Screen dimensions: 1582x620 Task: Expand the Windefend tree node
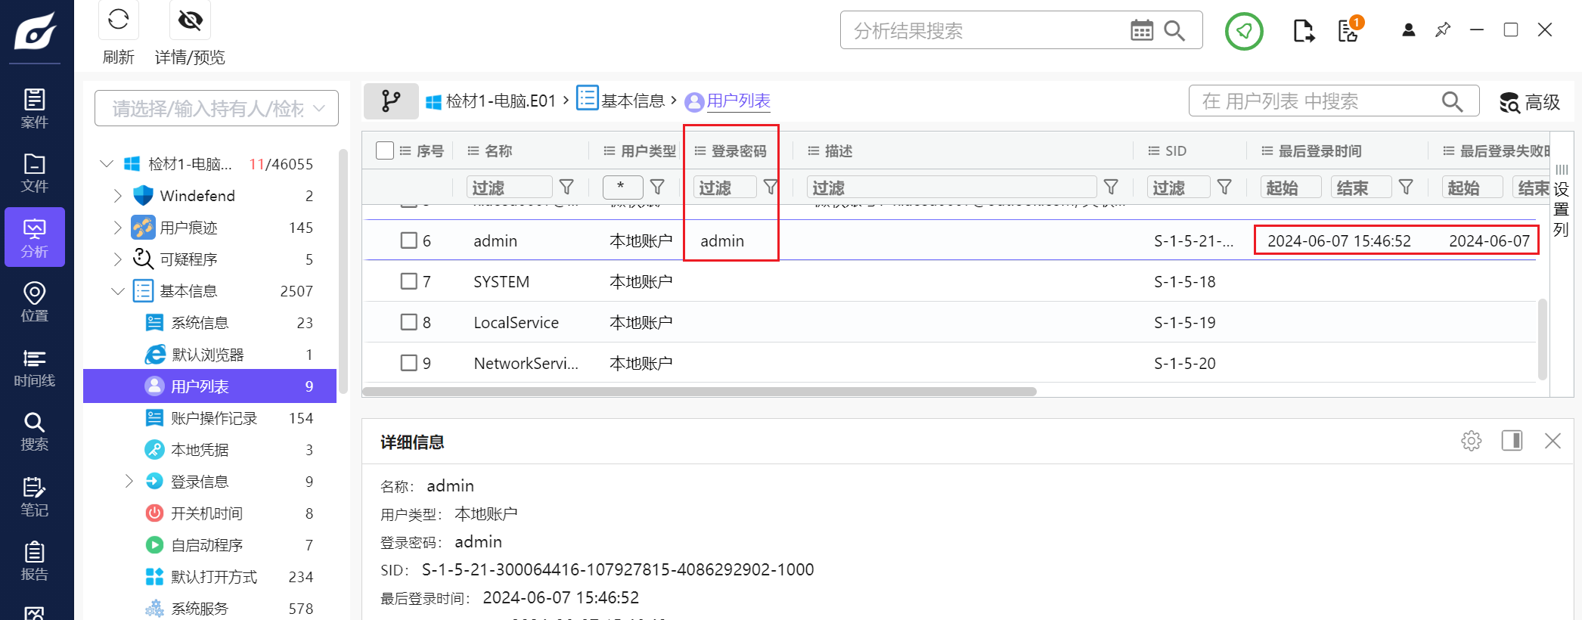point(117,196)
